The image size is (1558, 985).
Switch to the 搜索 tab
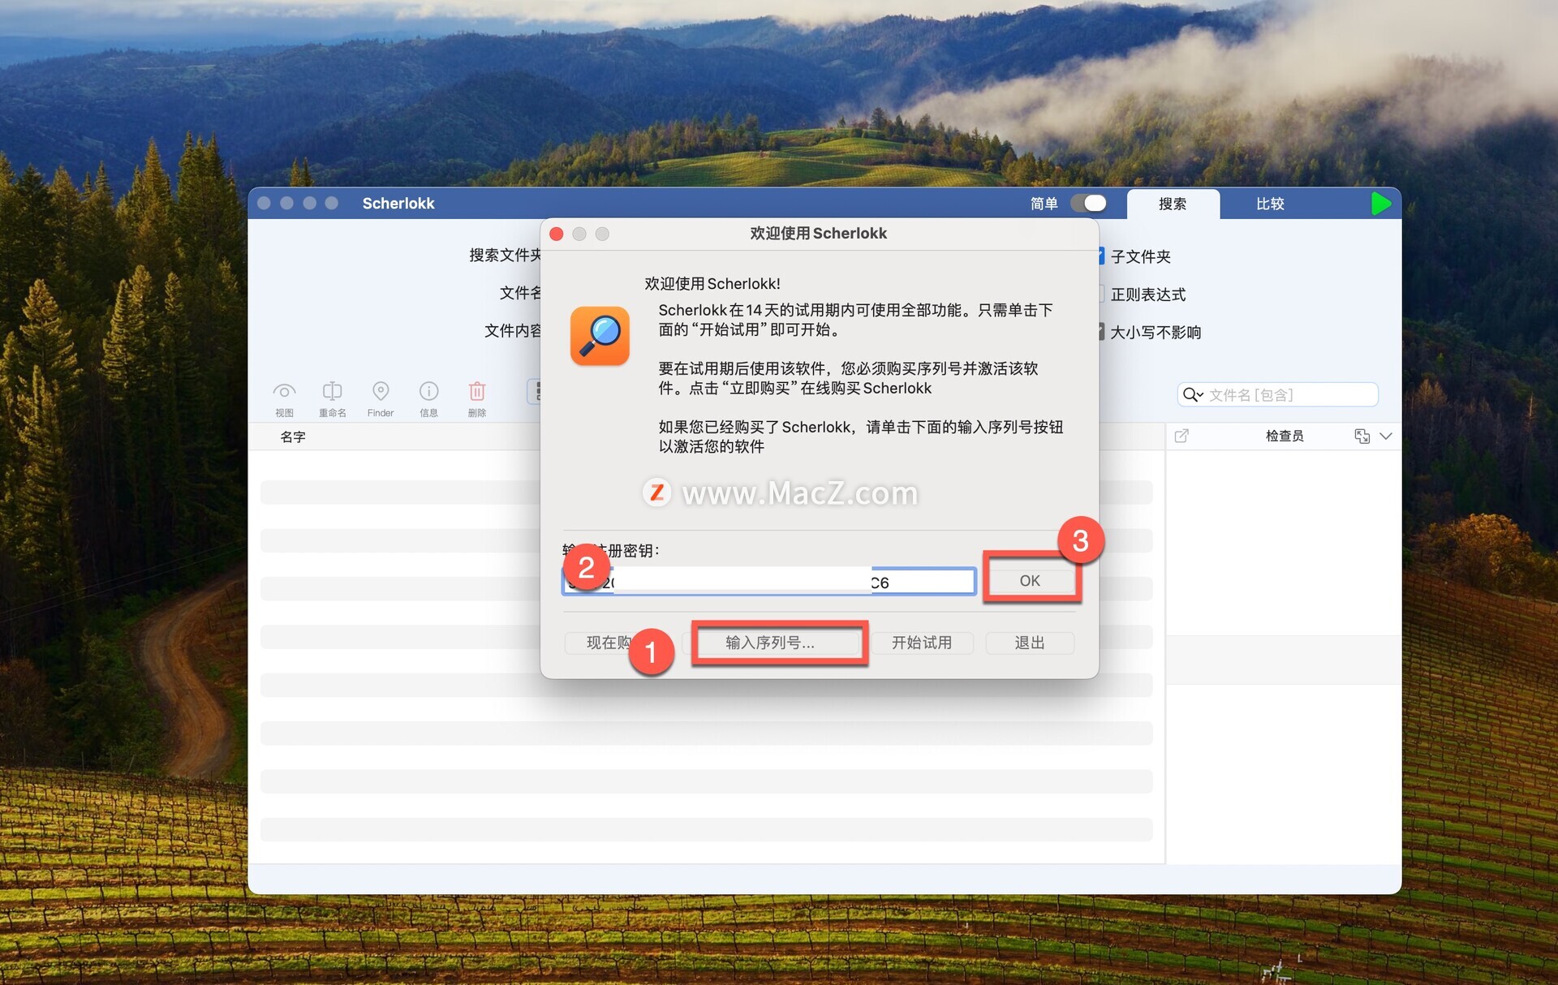(x=1173, y=204)
